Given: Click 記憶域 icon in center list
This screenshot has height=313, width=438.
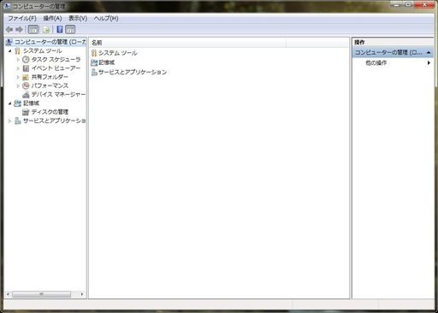Looking at the screenshot, I should coord(94,62).
